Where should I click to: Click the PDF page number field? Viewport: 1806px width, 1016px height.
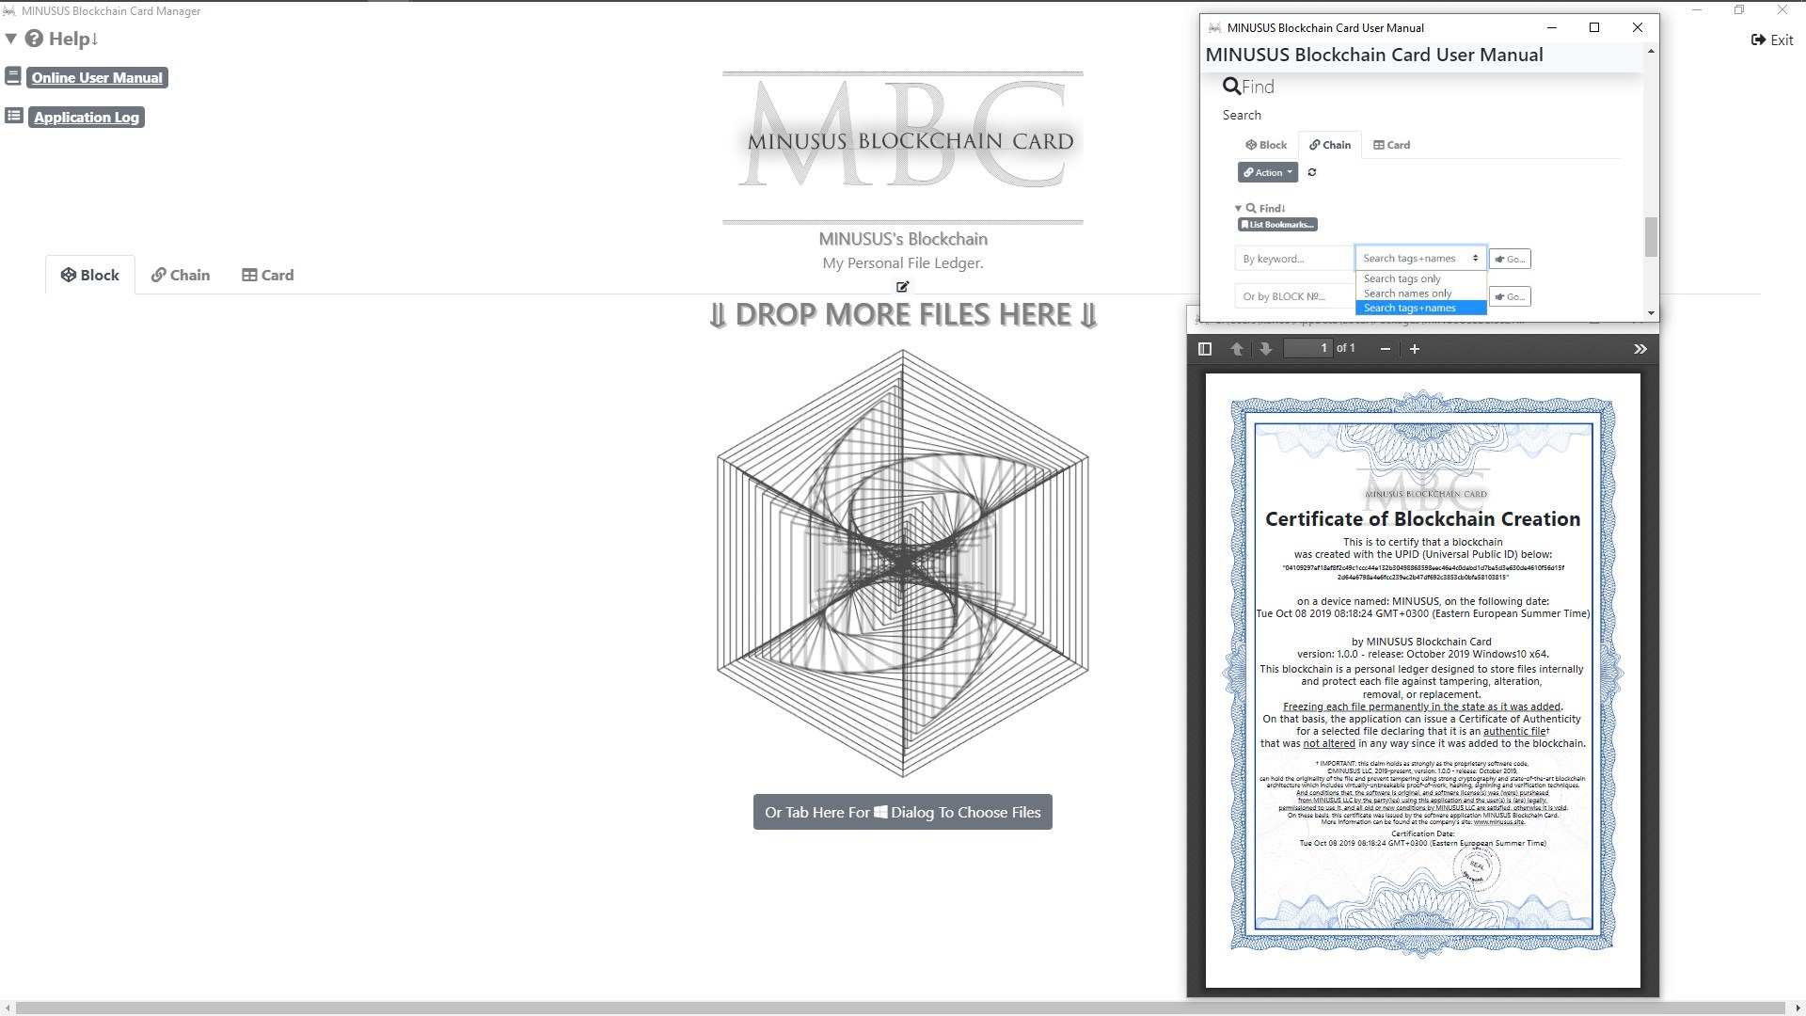pyautogui.click(x=1308, y=348)
